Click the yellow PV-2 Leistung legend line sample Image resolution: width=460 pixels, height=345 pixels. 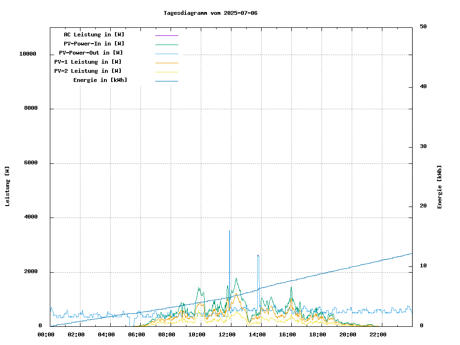166,72
